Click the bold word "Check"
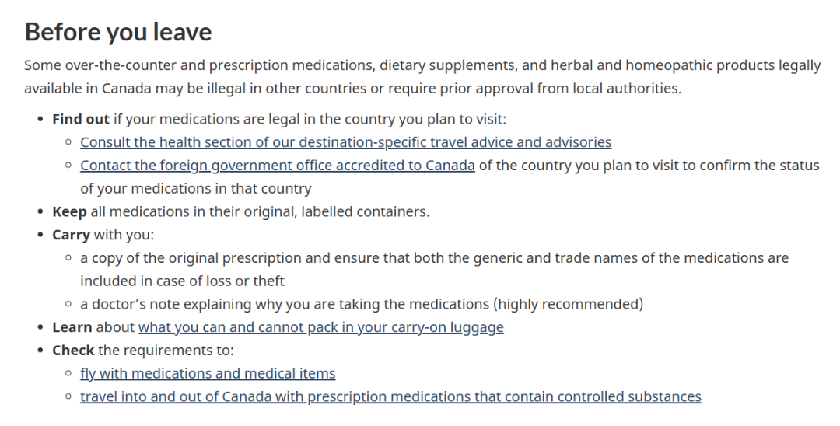This screenshot has width=840, height=426. [x=73, y=351]
